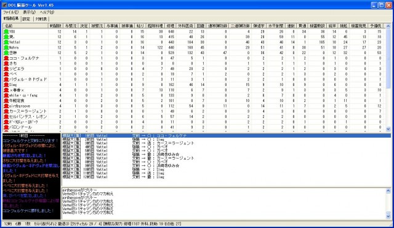Switch to the 対戦表 tab
The image size is (394, 228).
[x=41, y=19]
